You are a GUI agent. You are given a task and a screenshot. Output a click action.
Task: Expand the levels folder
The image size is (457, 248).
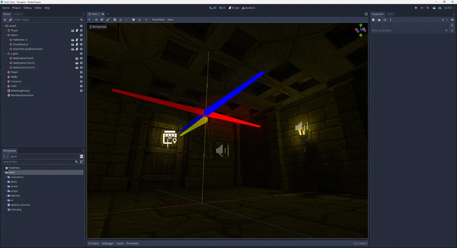(6, 186)
